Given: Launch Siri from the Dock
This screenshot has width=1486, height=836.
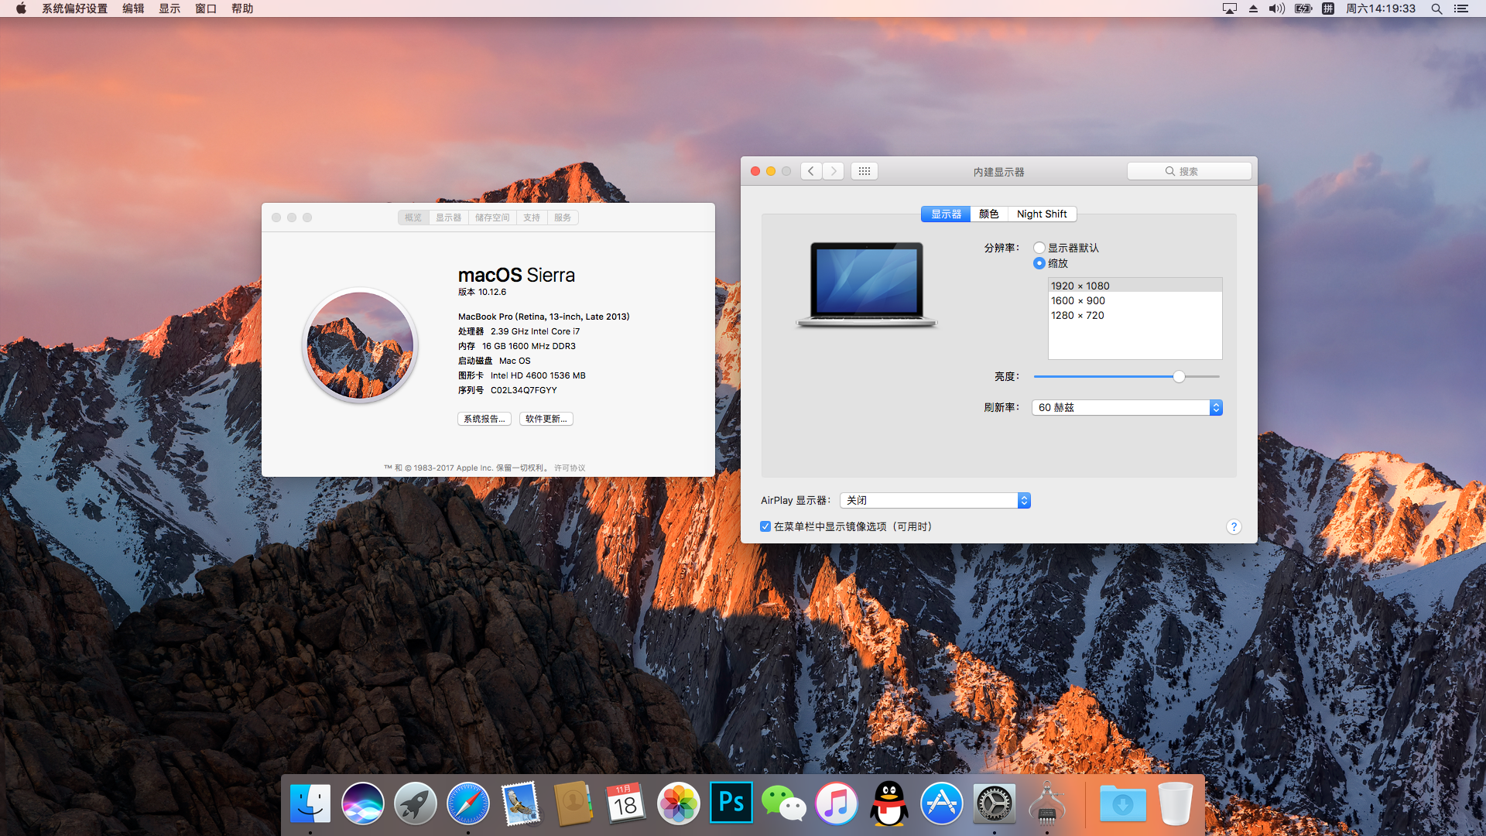Looking at the screenshot, I should (363, 803).
